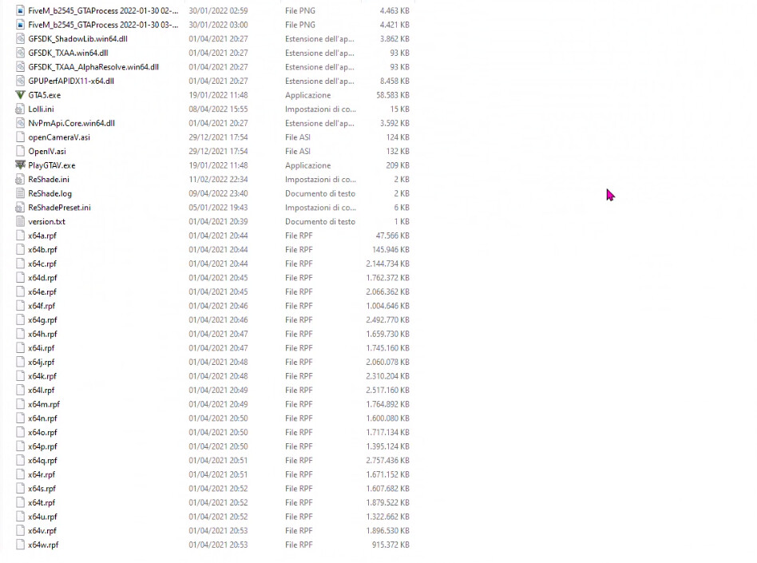The image size is (757, 563).
Task: Select the second FiveM_b2545_GTAProcess PNG file
Action: [x=103, y=25]
